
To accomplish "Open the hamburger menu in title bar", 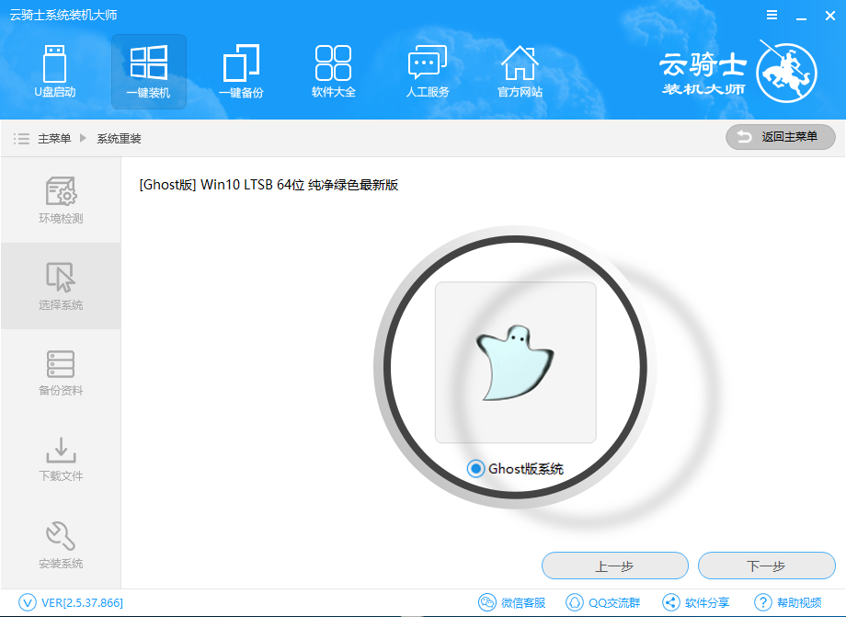I will pos(772,16).
